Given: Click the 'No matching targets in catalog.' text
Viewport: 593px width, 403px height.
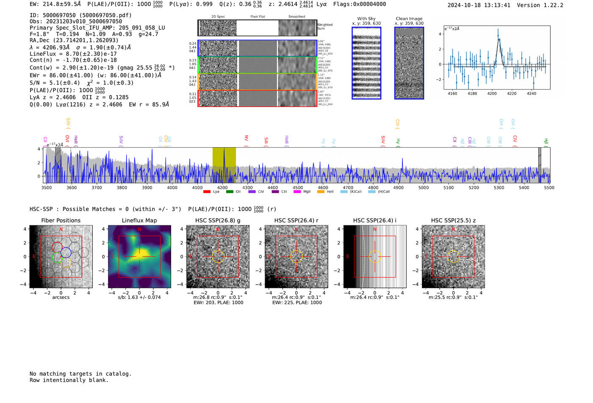Looking at the screenshot, I should click(x=80, y=374).
